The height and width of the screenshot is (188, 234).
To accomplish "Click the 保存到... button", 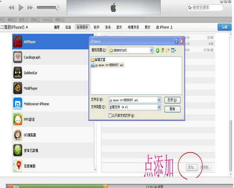I will tap(206, 167).
